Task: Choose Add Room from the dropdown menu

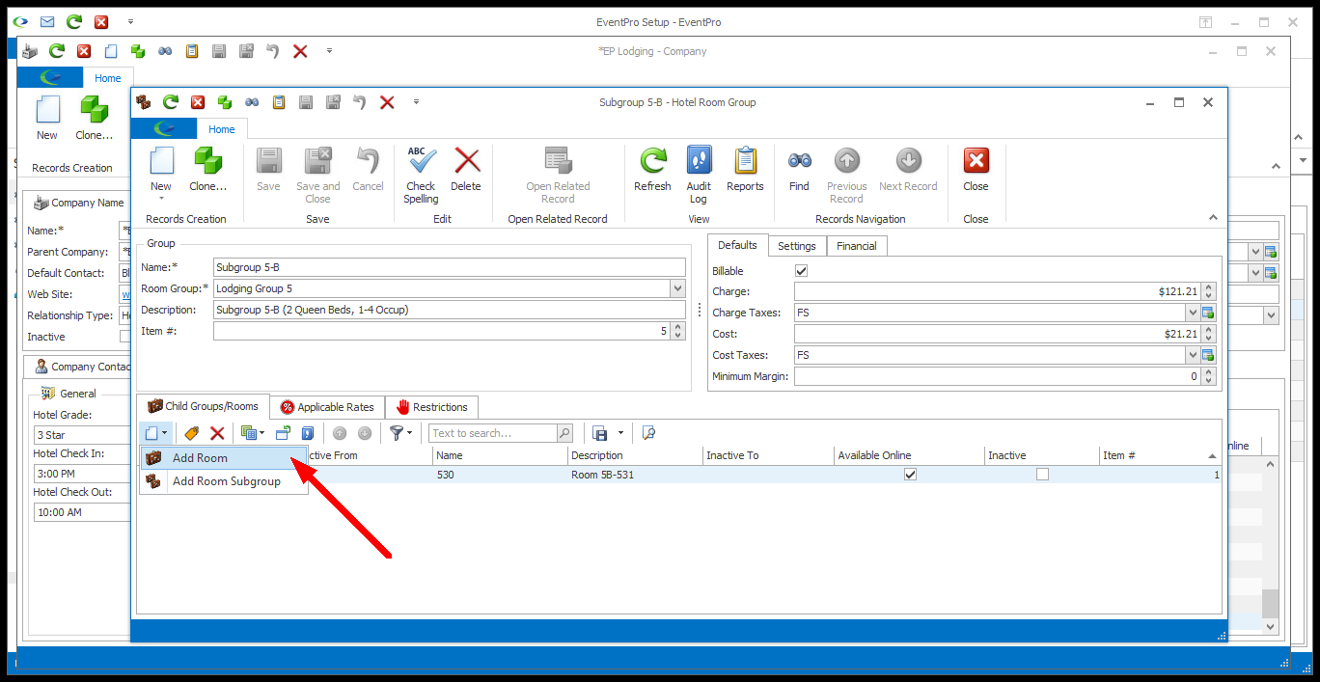Action: point(223,458)
